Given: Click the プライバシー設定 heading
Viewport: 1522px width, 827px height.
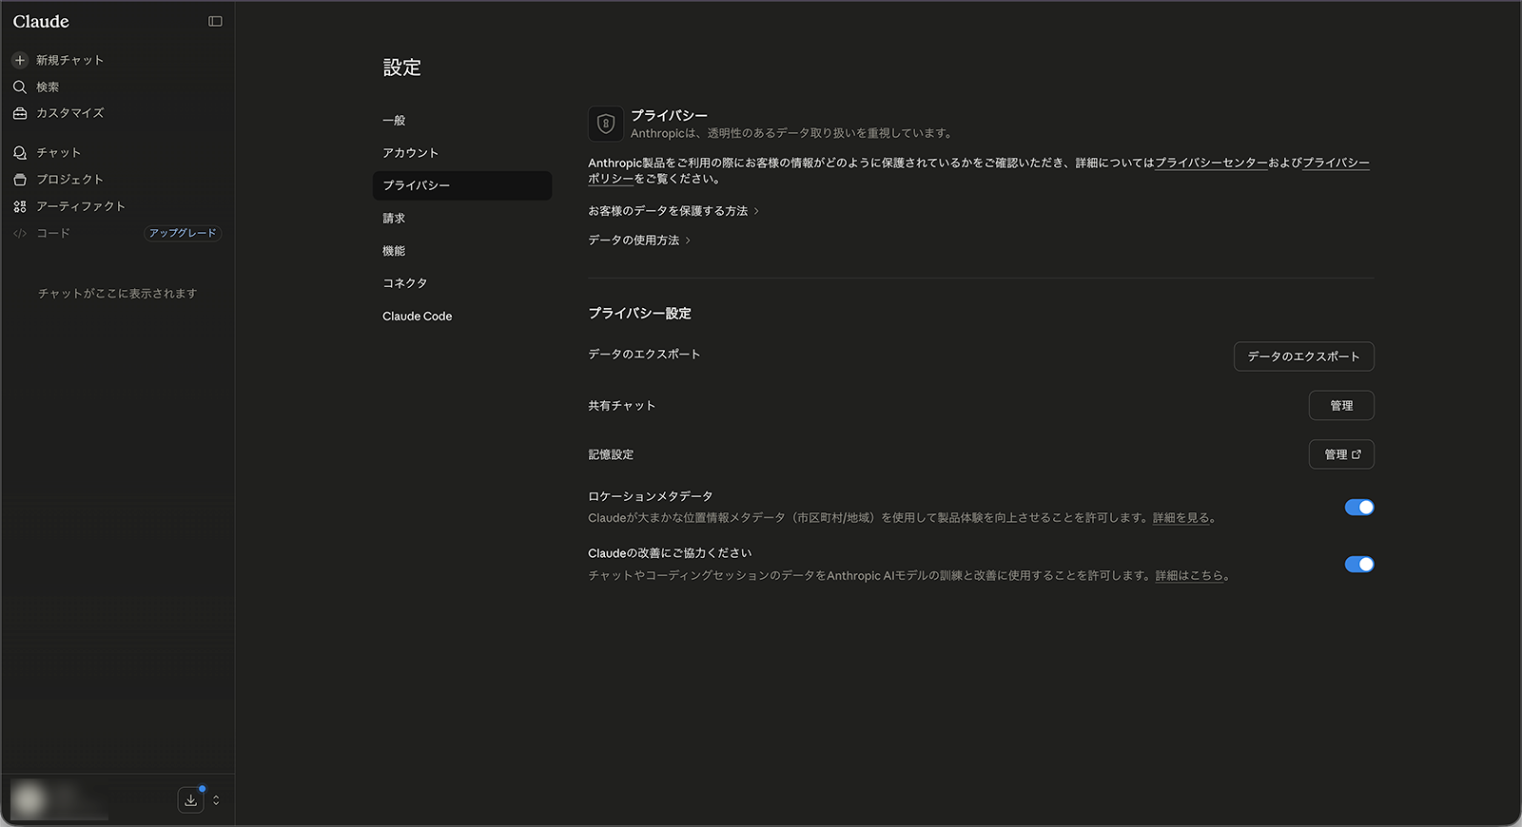Looking at the screenshot, I should [639, 314].
